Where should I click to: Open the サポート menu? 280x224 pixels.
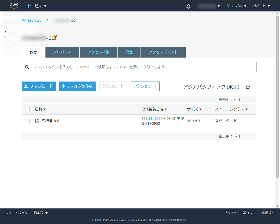[261, 6]
